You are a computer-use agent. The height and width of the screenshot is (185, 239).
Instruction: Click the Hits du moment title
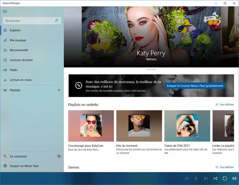click(126, 146)
